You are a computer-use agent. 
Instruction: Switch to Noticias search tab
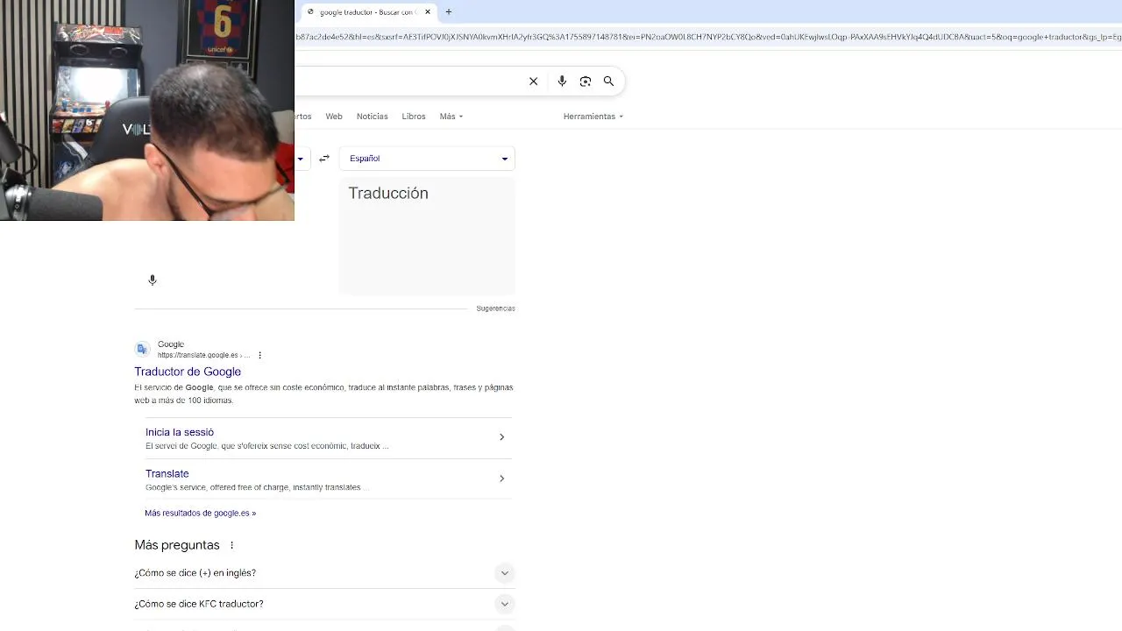coord(372,117)
